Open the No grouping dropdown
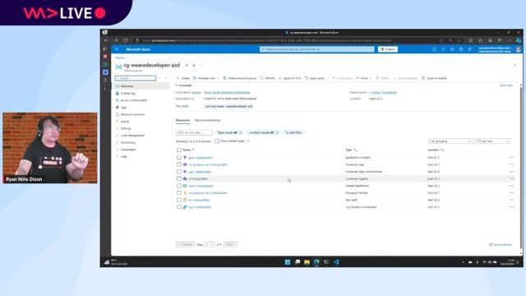This screenshot has width=526, height=296. 451,141
